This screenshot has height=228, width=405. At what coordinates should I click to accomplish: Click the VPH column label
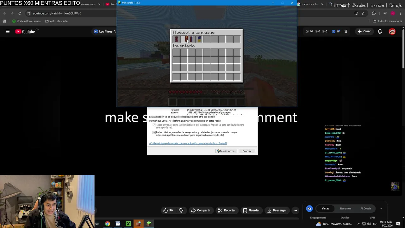tap(372, 218)
